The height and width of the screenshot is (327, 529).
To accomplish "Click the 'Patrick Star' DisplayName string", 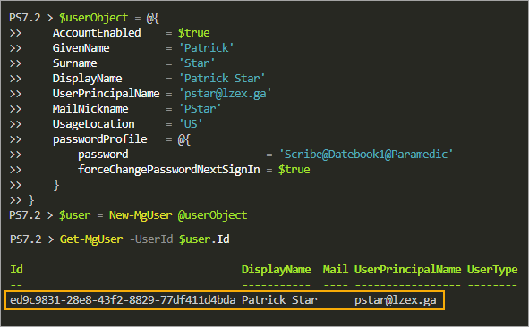I will tap(222, 79).
